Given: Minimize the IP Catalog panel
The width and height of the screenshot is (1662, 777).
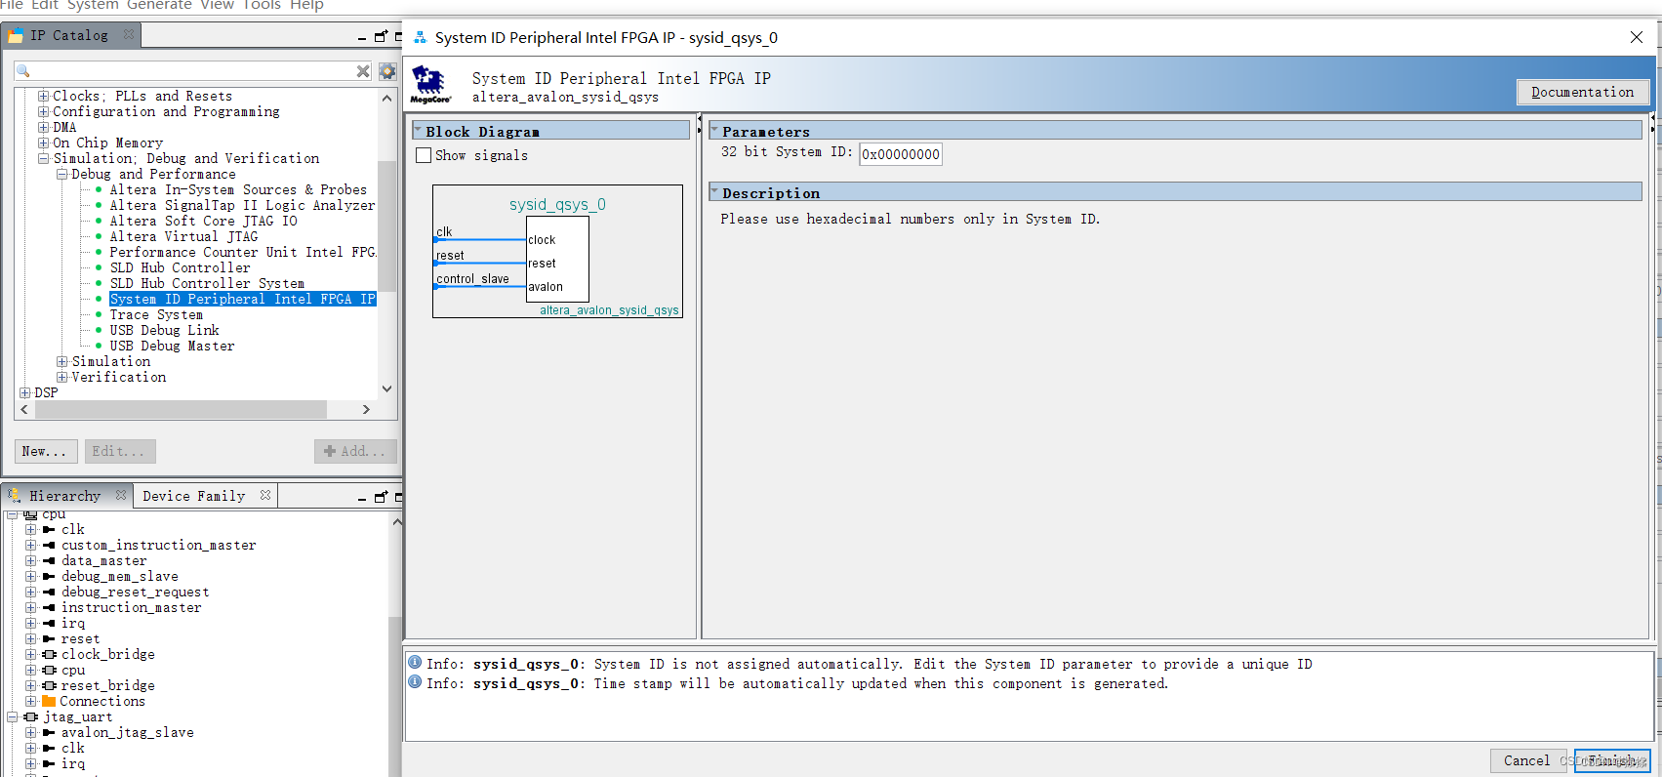Looking at the screenshot, I should click(x=362, y=37).
